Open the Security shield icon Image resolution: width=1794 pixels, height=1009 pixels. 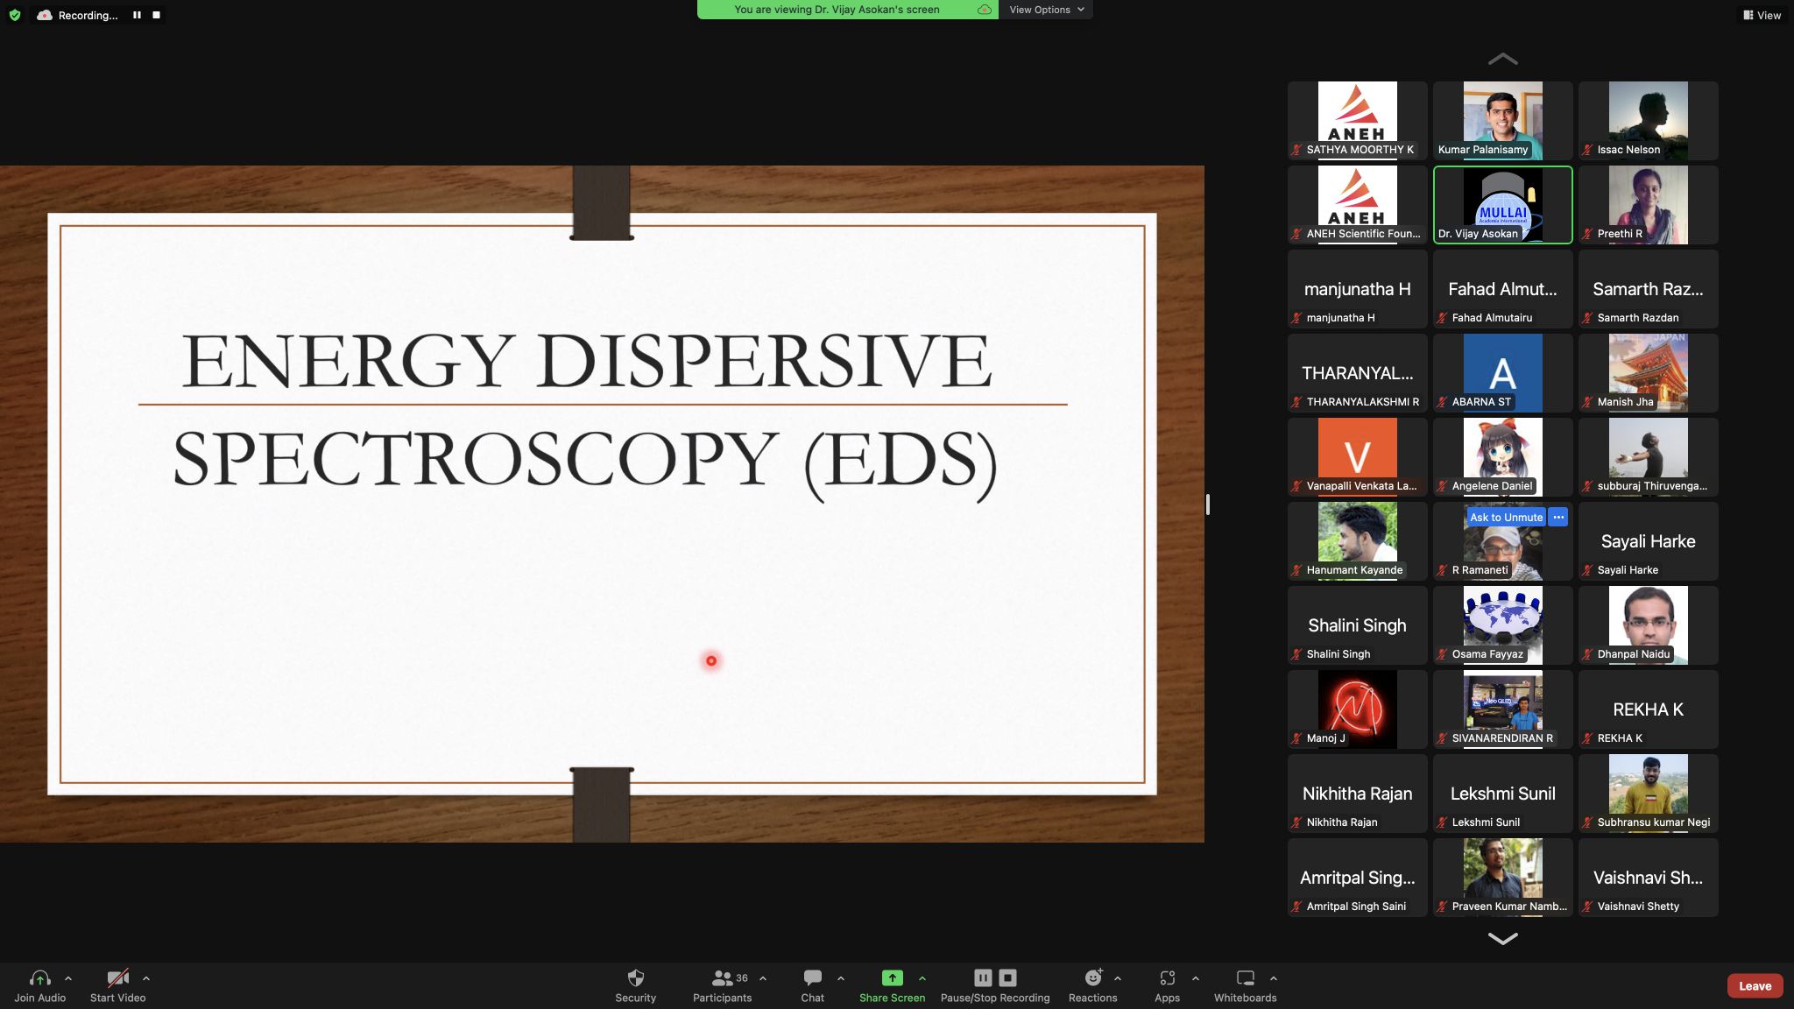point(635,978)
